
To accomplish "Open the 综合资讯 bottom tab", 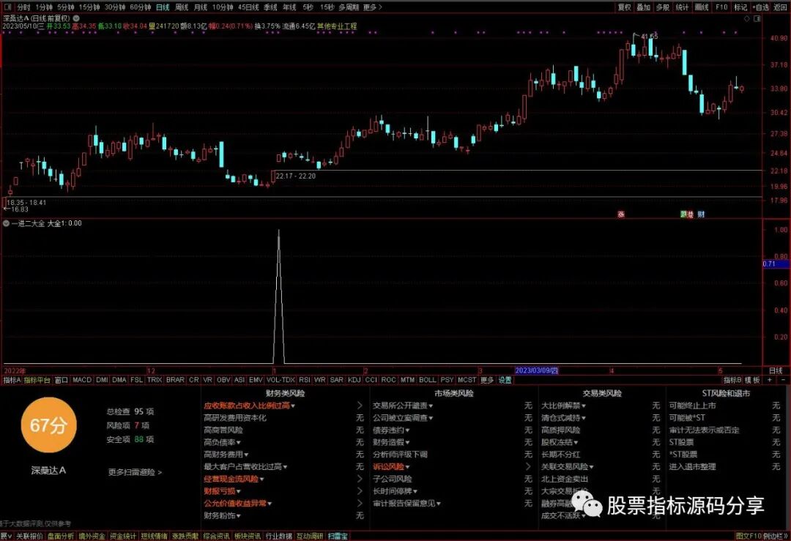I will (216, 537).
